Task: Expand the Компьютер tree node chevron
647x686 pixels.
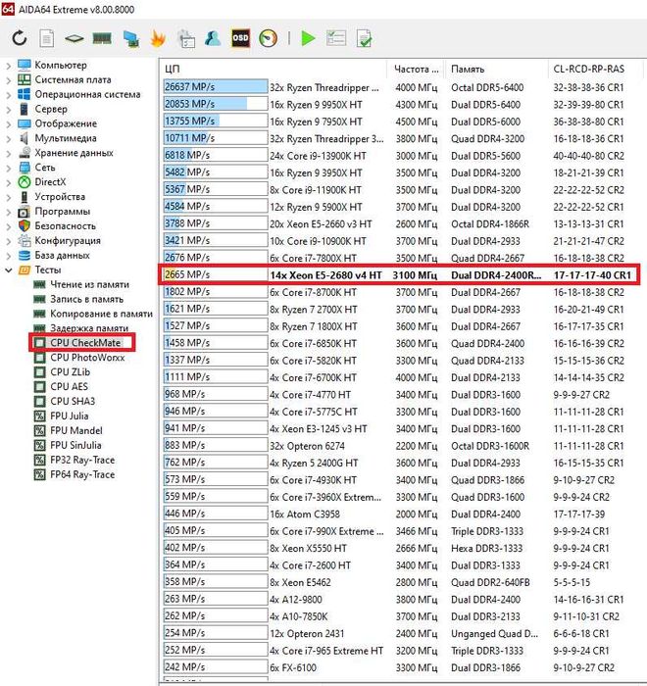Action: coord(8,66)
